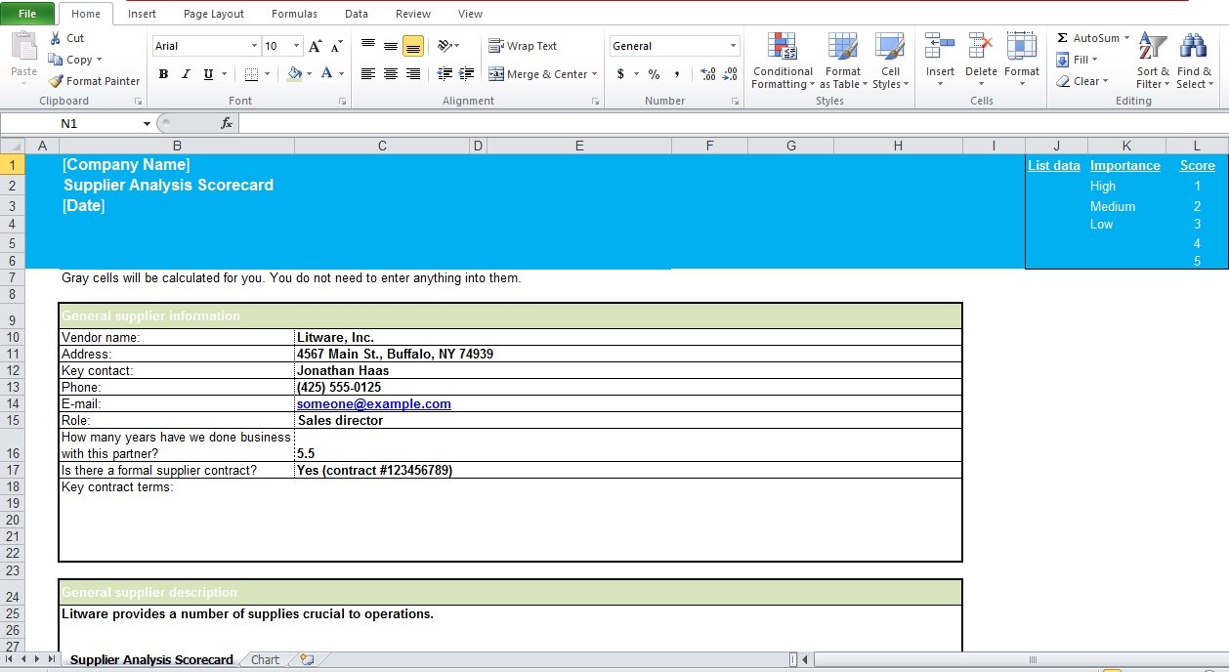
Task: Toggle Underline formatting
Action: [208, 74]
